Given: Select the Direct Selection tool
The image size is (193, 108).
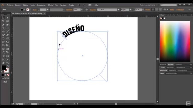Looking at the screenshot, I should (x=7, y=18).
